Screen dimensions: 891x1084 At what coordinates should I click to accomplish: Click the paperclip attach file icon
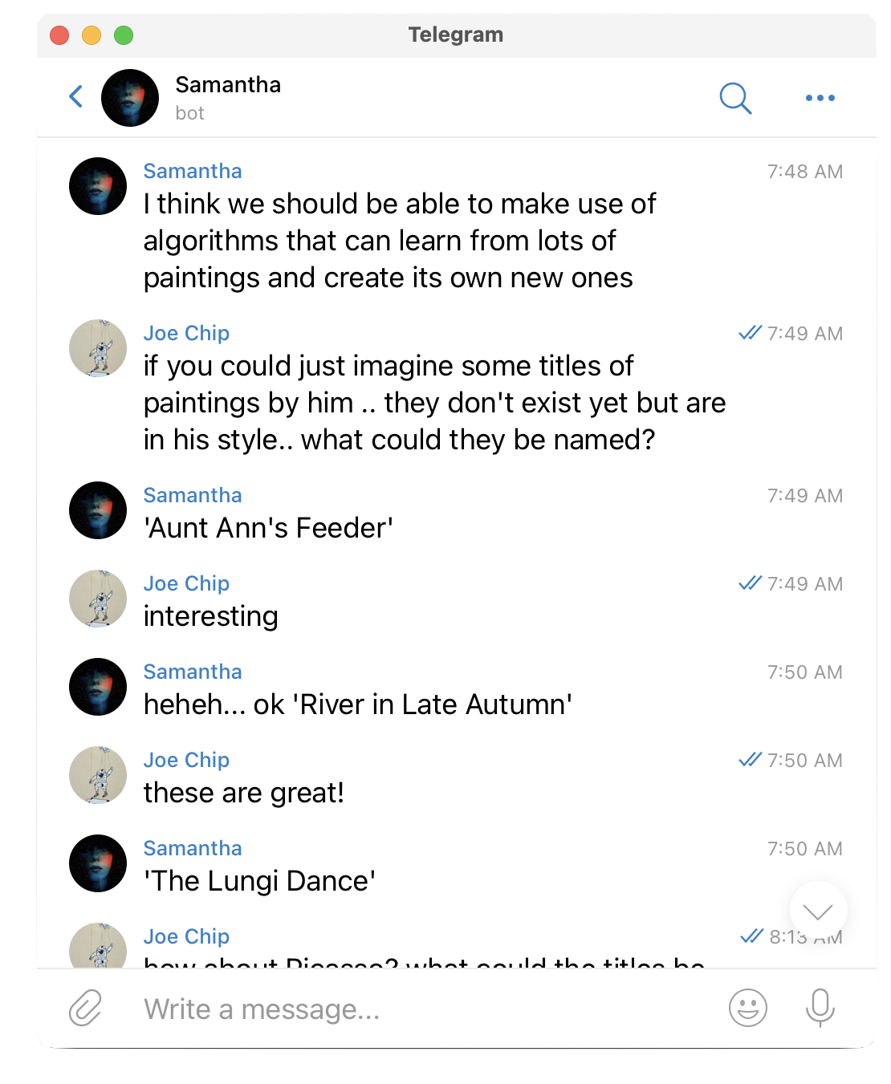tap(85, 1008)
